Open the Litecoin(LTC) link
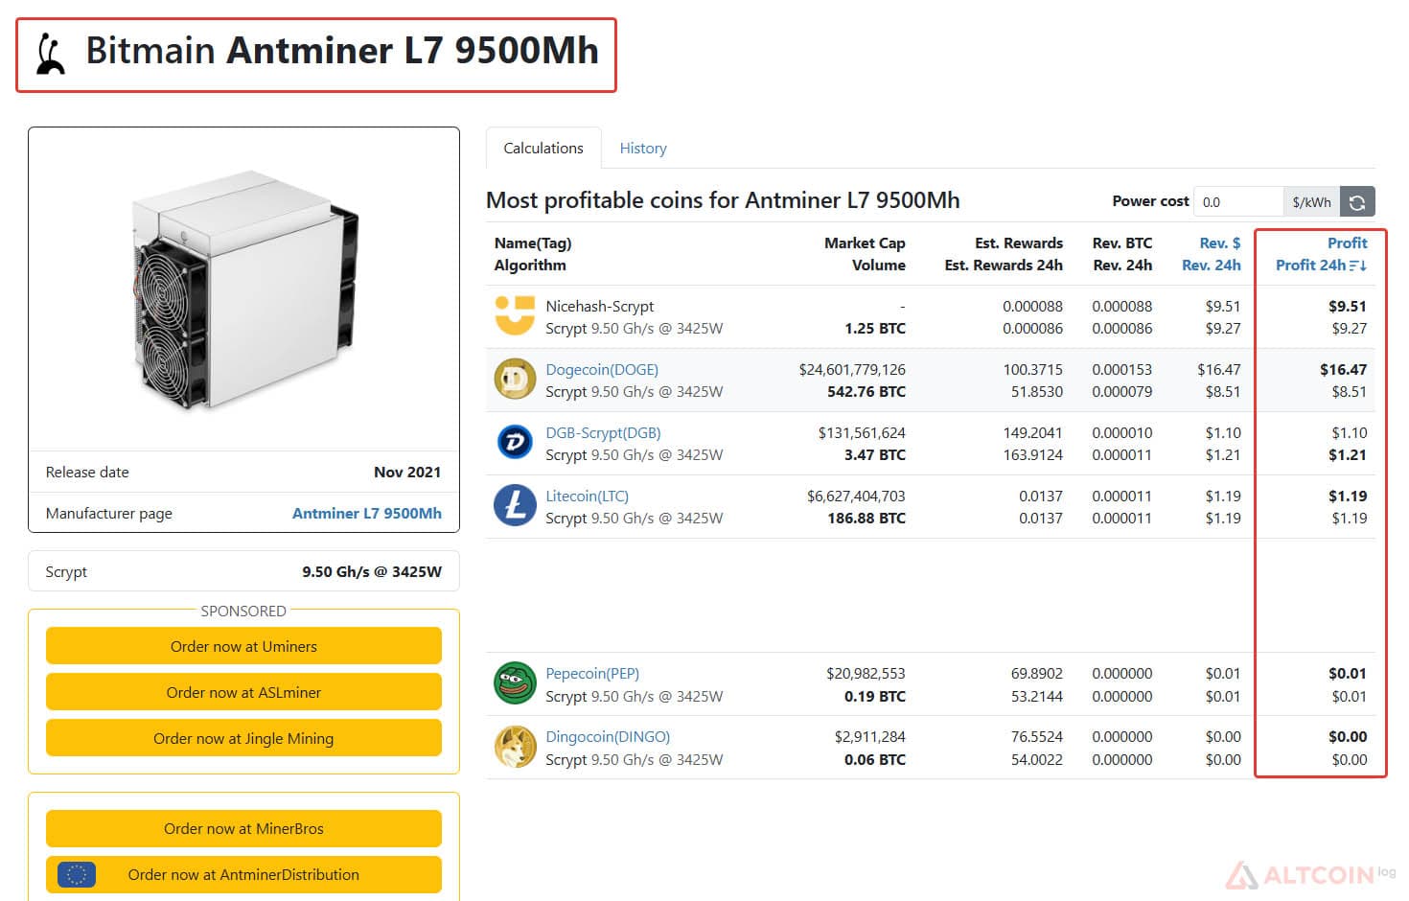 [587, 496]
